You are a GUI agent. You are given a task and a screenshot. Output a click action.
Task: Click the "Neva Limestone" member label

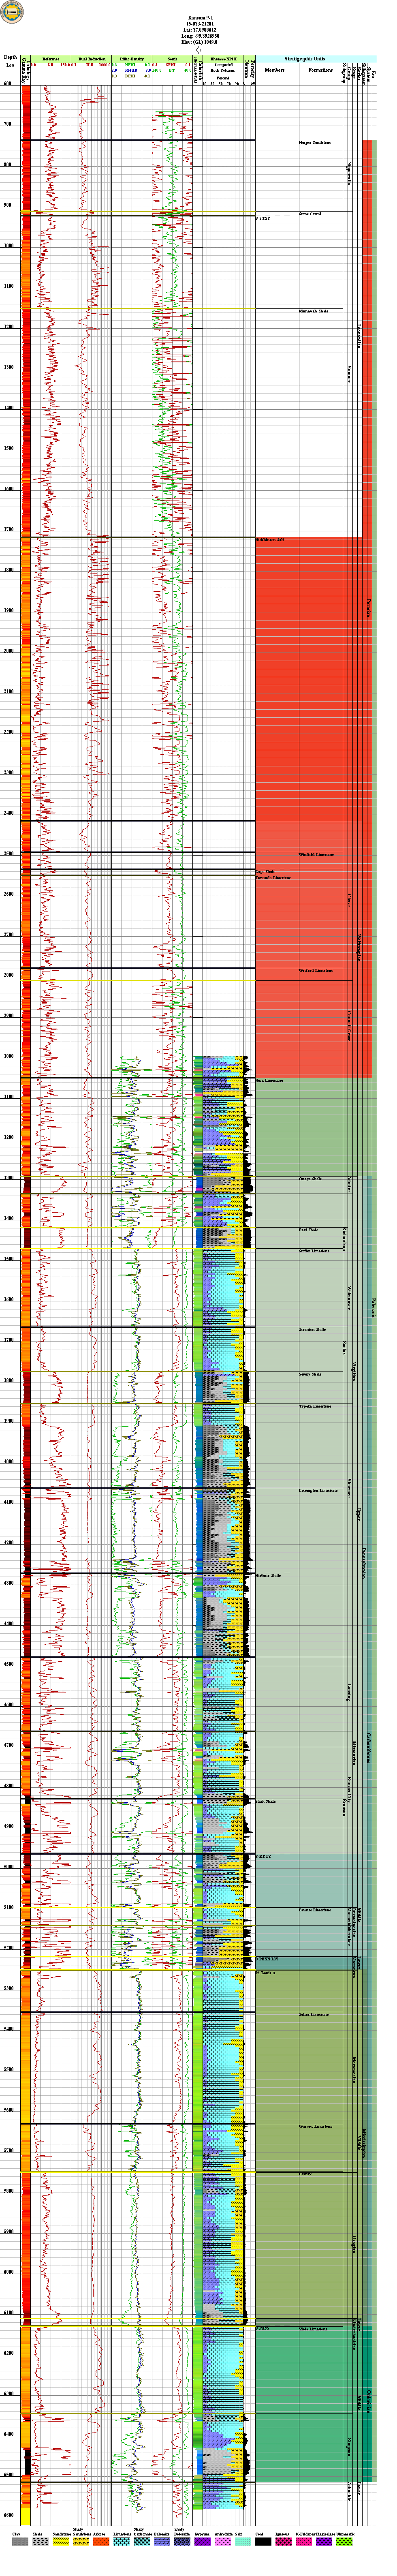point(269,1080)
